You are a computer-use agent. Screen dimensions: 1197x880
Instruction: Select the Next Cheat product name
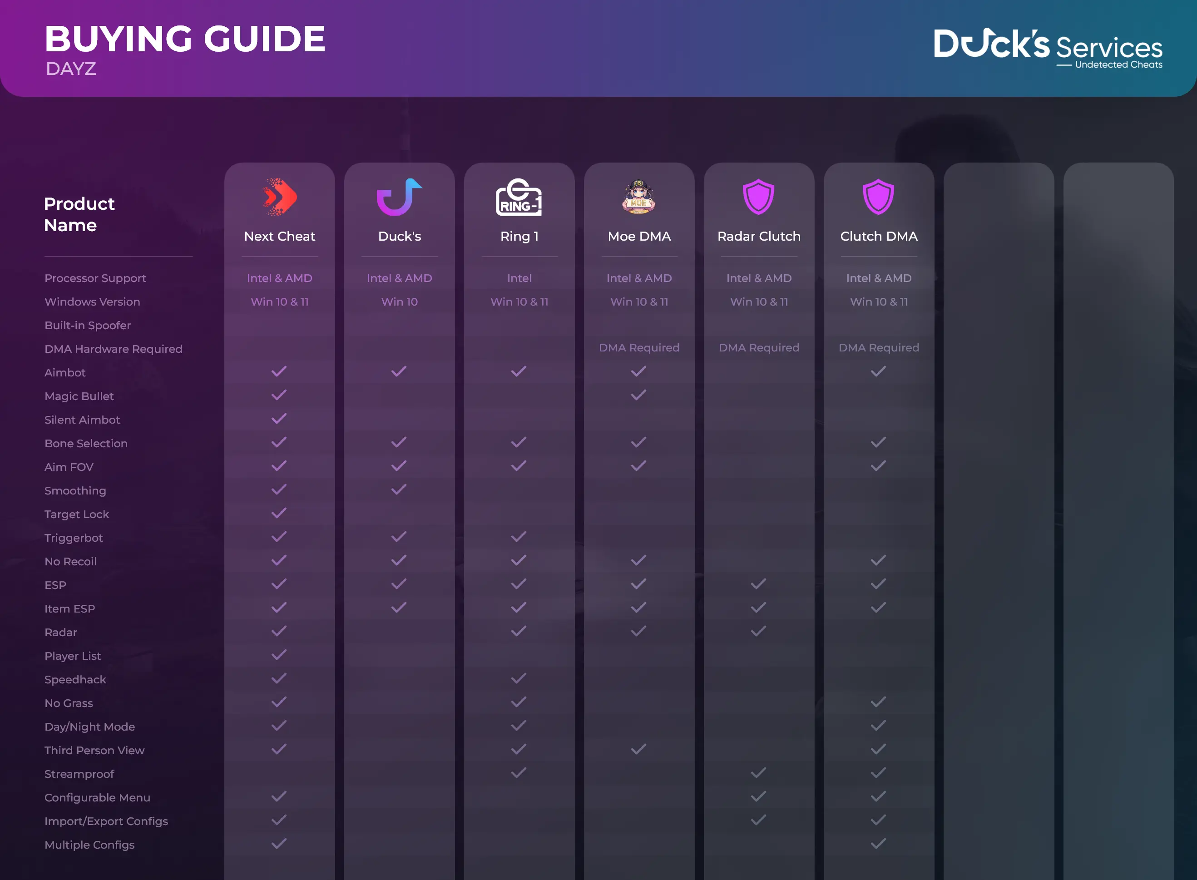(x=280, y=236)
